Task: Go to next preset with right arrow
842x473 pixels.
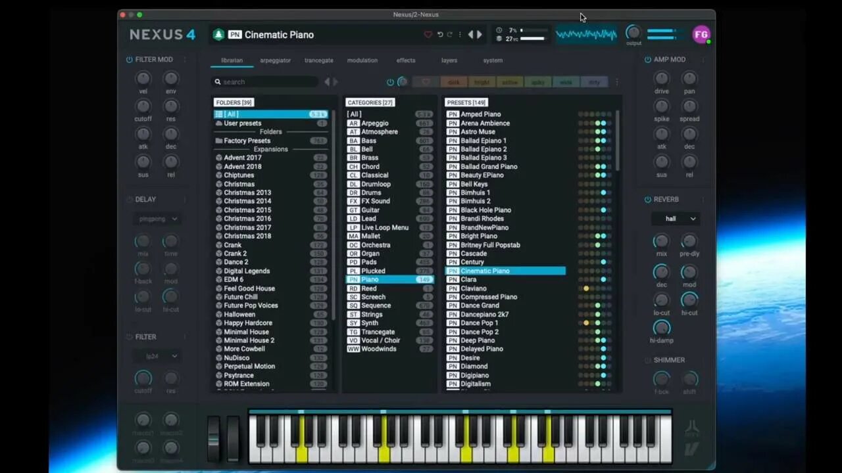Action: tap(480, 35)
